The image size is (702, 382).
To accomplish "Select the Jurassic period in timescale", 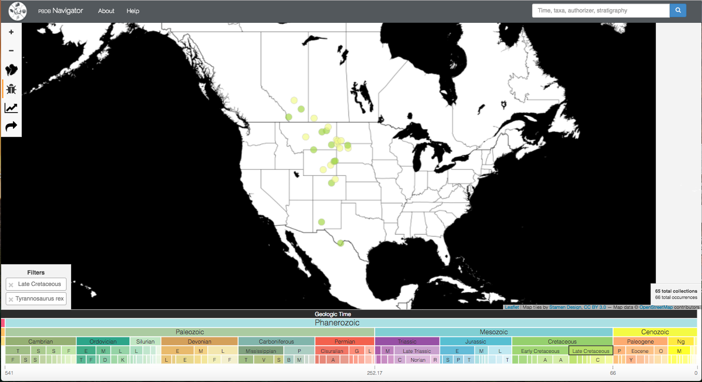I will (x=475, y=342).
